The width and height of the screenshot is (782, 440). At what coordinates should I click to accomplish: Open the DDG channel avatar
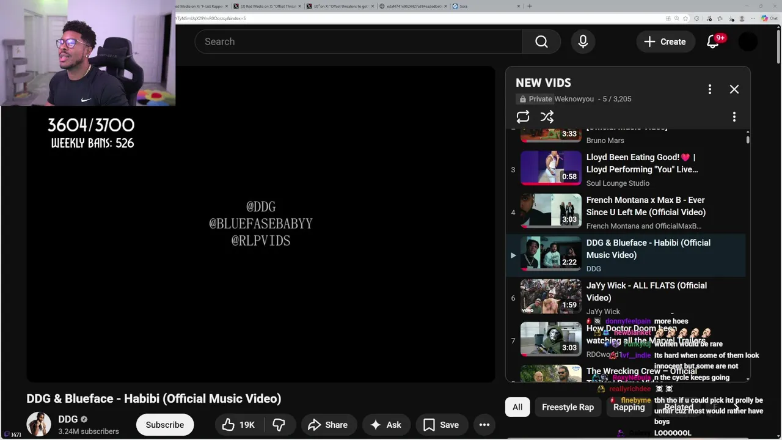tap(38, 425)
